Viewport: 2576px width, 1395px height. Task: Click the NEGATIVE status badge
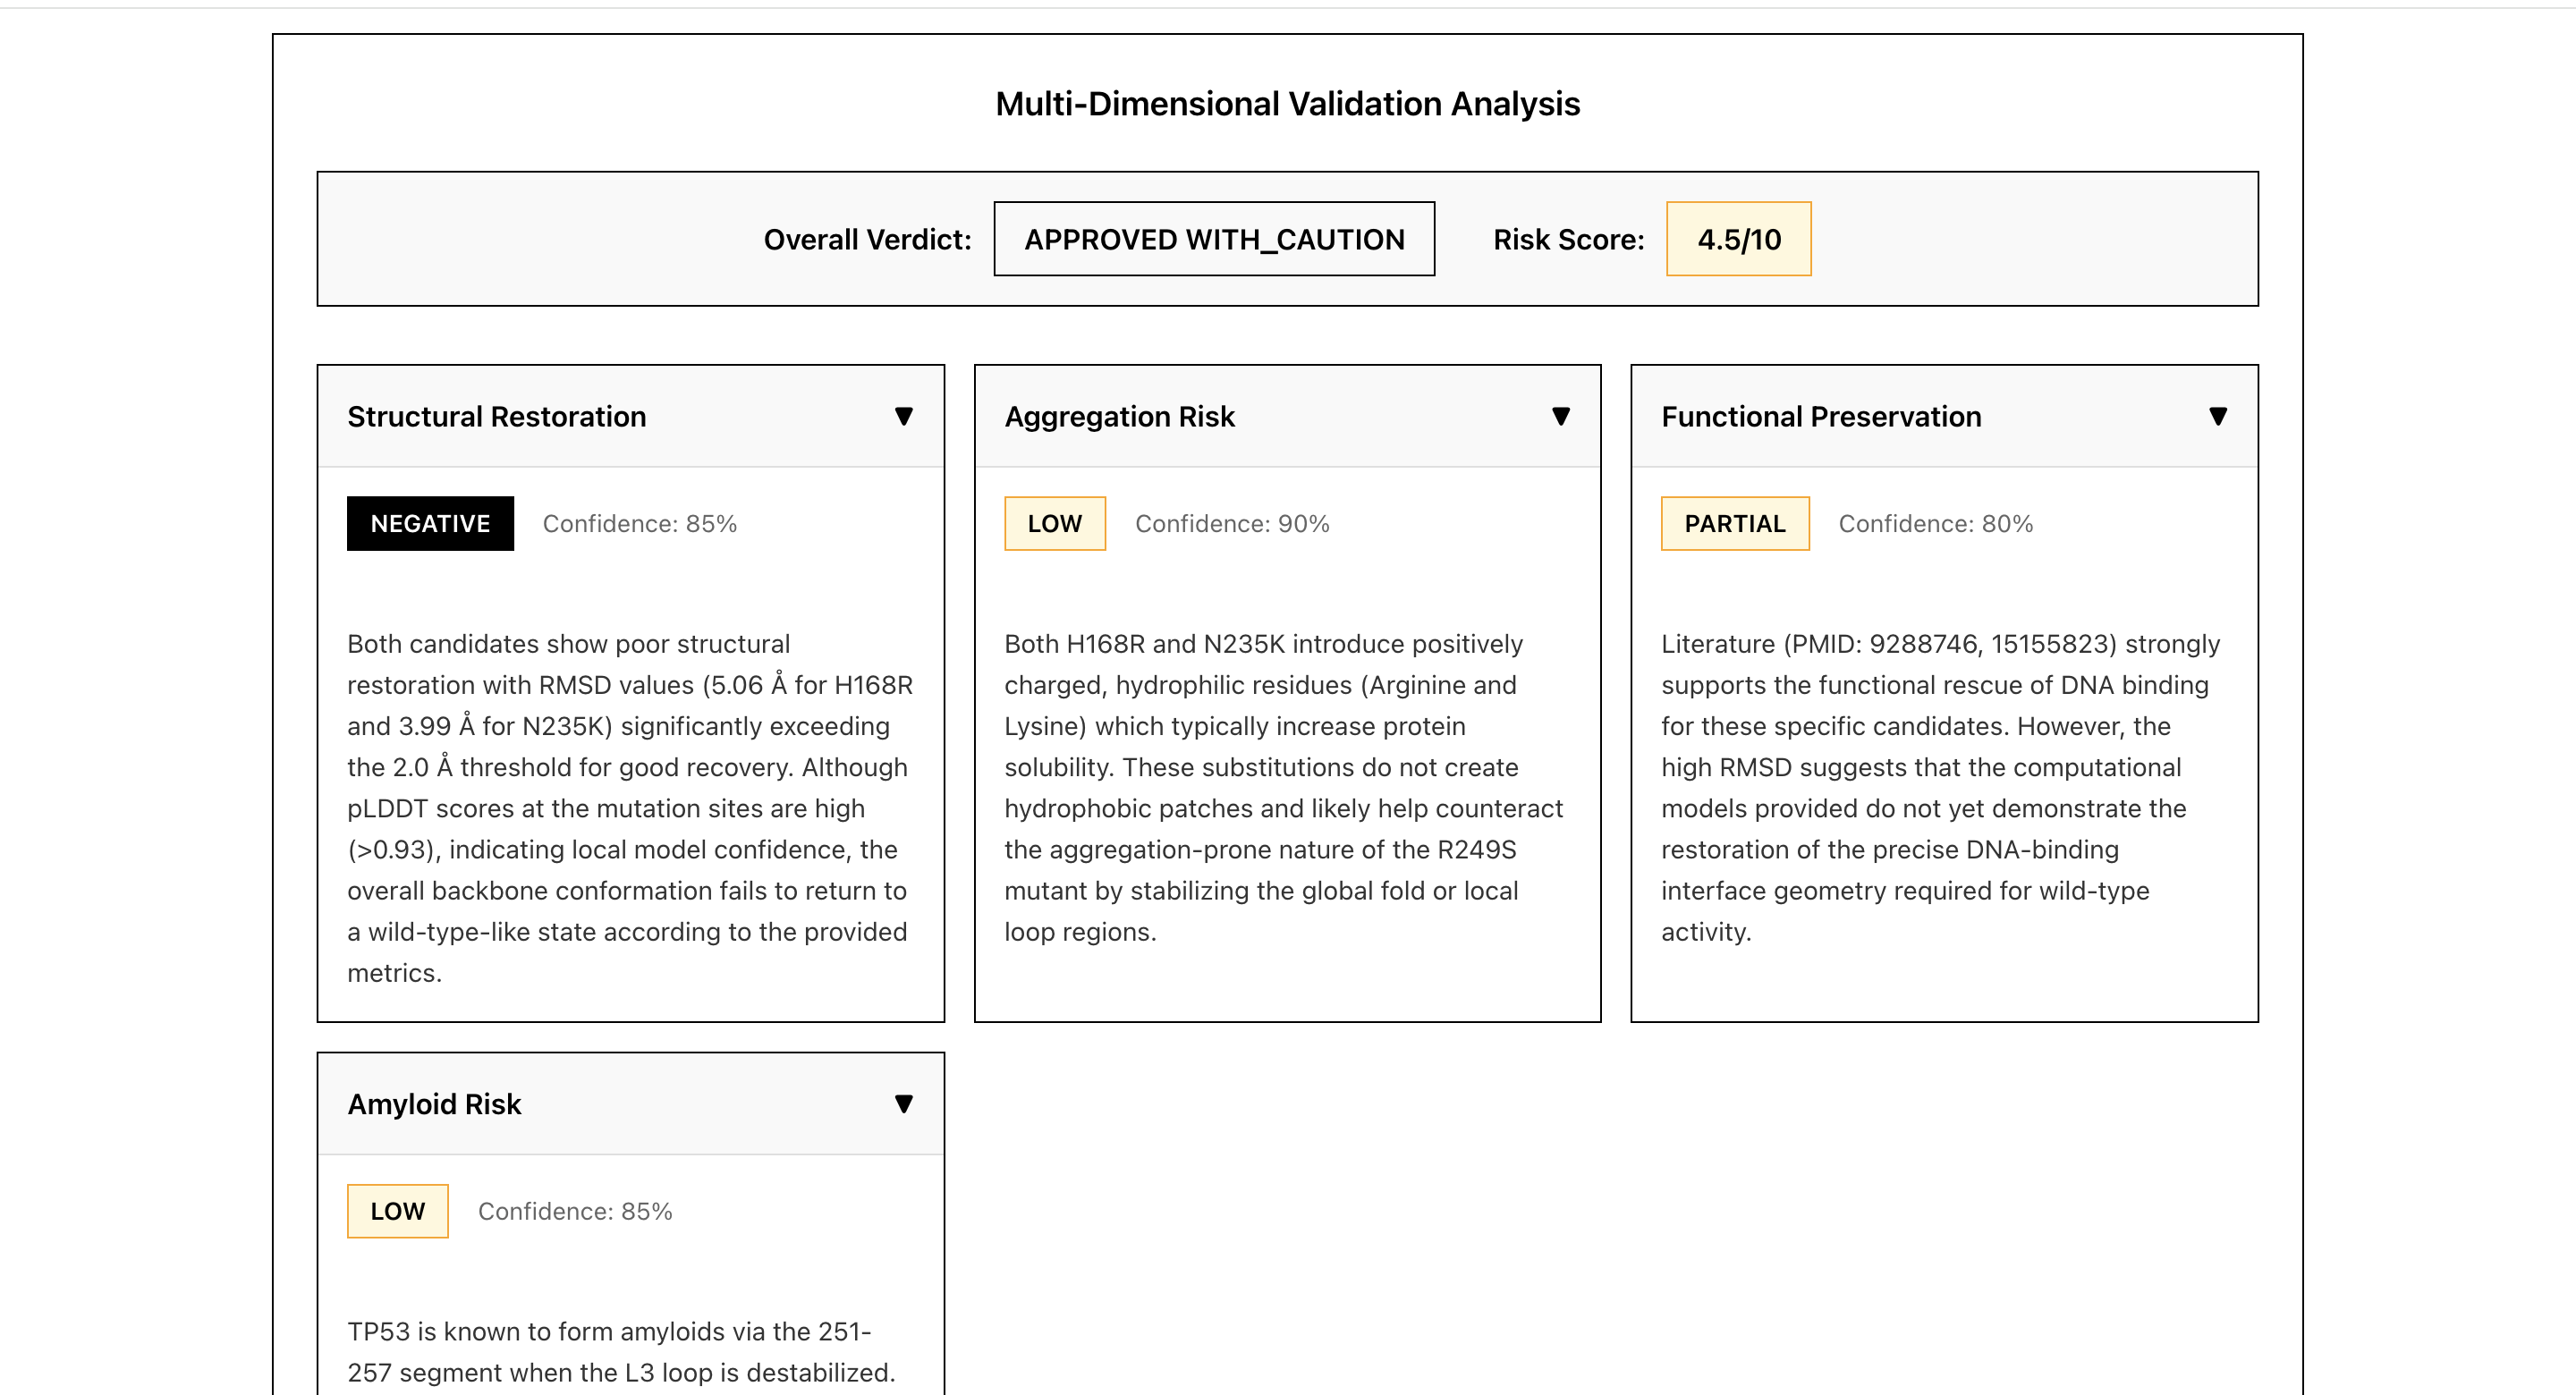[430, 523]
